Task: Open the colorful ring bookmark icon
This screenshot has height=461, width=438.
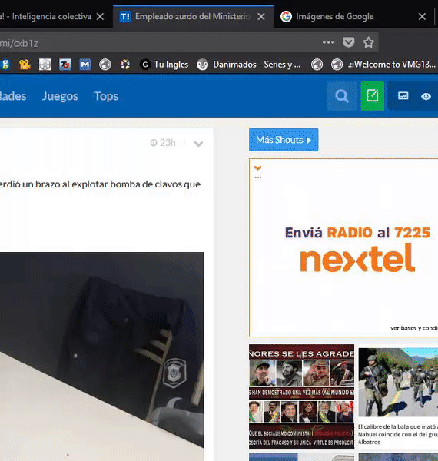Action: 125,65
